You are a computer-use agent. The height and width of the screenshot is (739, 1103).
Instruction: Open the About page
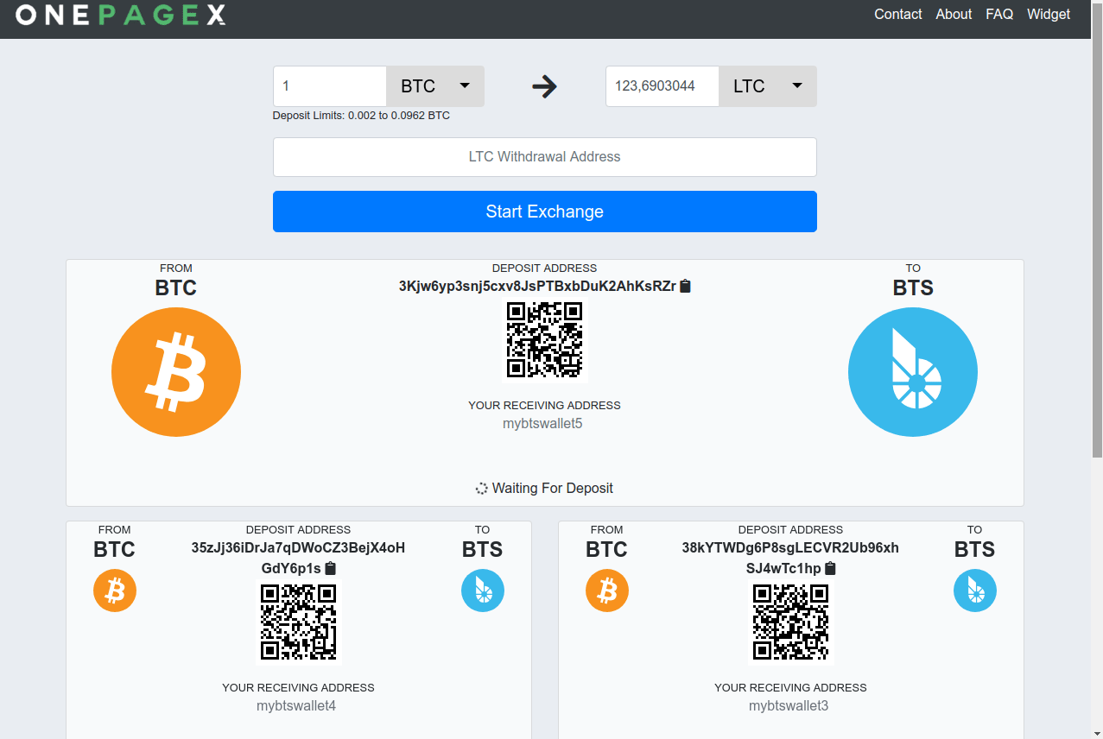954,14
